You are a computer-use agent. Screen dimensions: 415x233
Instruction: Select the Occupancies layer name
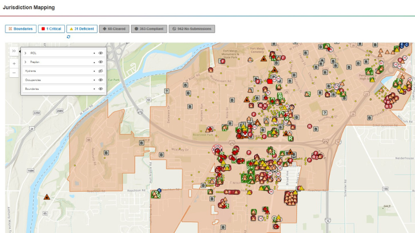click(33, 80)
